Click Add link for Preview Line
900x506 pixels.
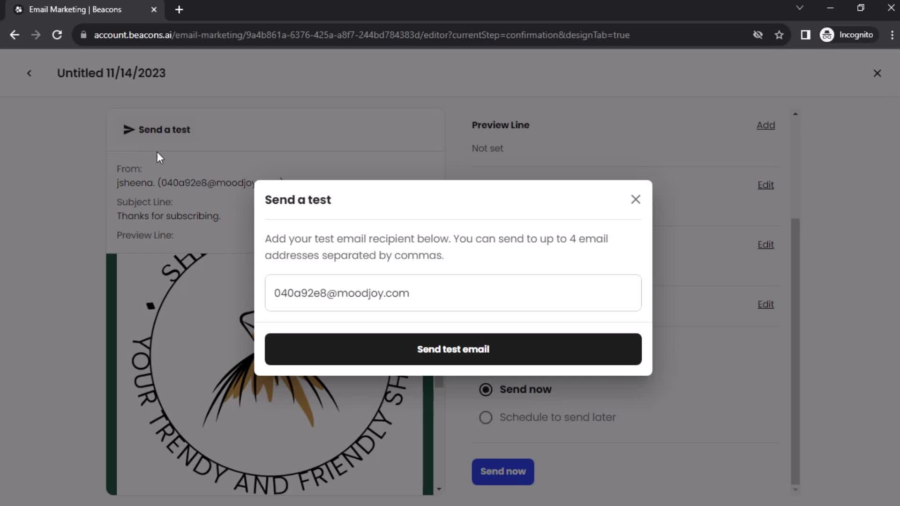coord(766,125)
